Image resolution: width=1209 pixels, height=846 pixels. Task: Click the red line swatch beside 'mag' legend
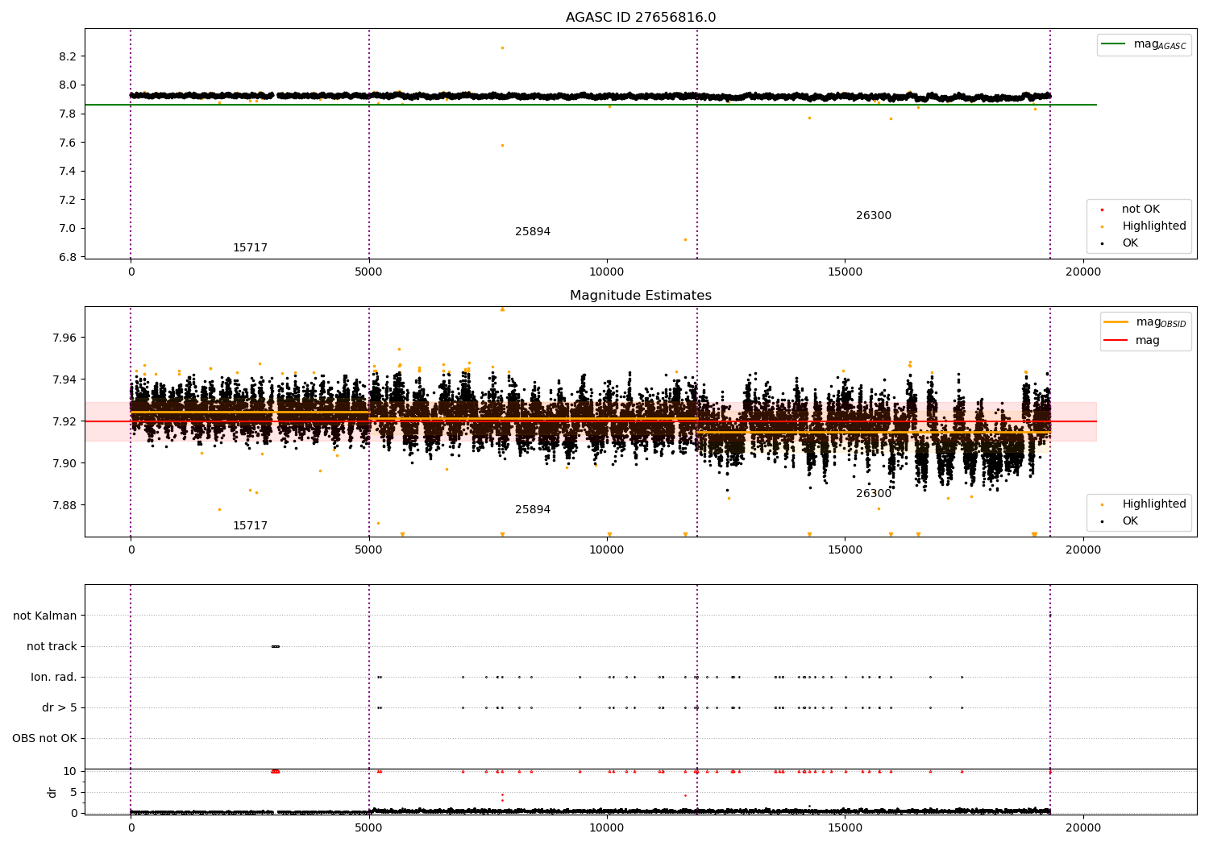tap(1116, 341)
